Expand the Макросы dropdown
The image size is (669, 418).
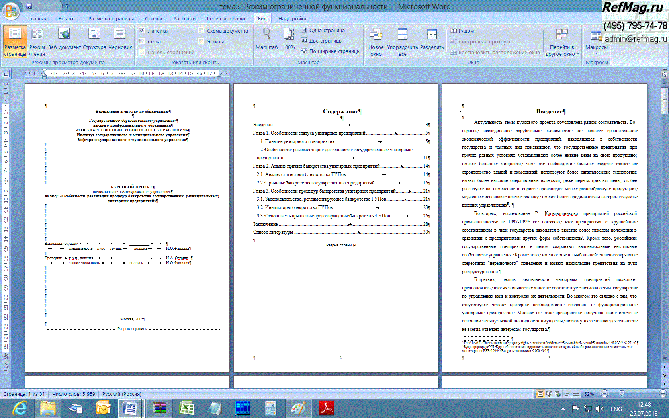(596, 53)
